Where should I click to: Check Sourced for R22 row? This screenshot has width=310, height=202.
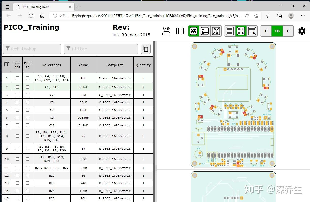point(17,175)
